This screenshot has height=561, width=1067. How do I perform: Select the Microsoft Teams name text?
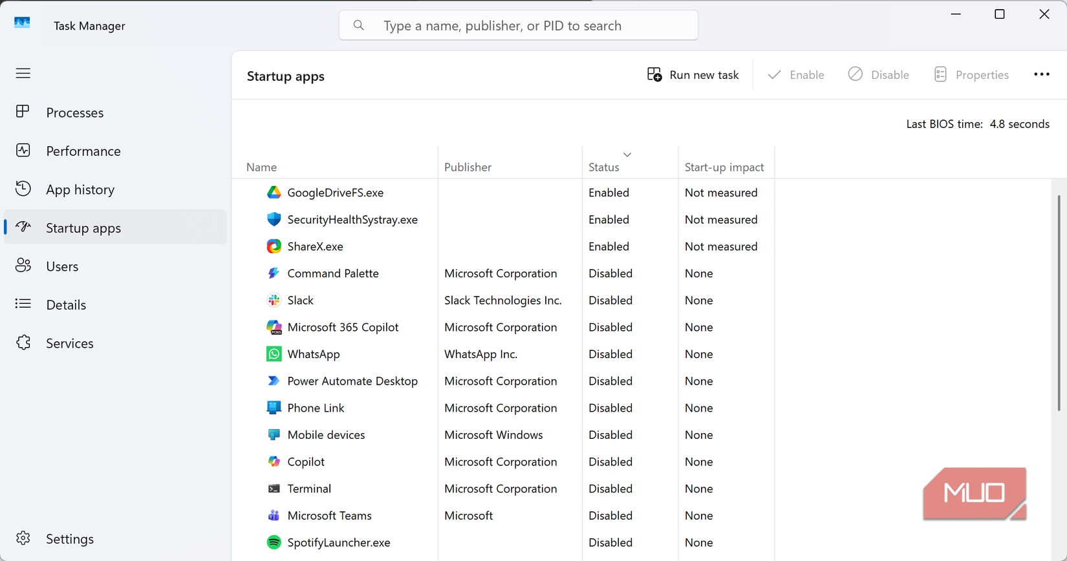330,516
